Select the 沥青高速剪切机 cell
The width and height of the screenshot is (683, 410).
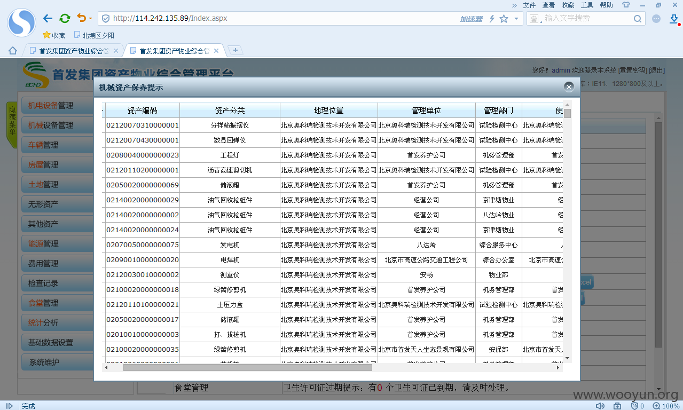[230, 170]
